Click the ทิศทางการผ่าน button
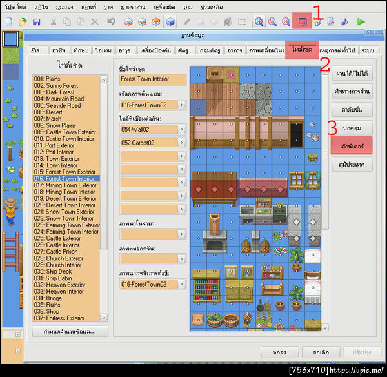 [x=352, y=91]
